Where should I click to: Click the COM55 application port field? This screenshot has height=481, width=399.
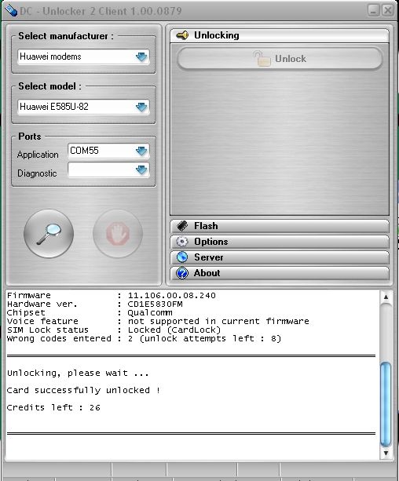click(108, 151)
